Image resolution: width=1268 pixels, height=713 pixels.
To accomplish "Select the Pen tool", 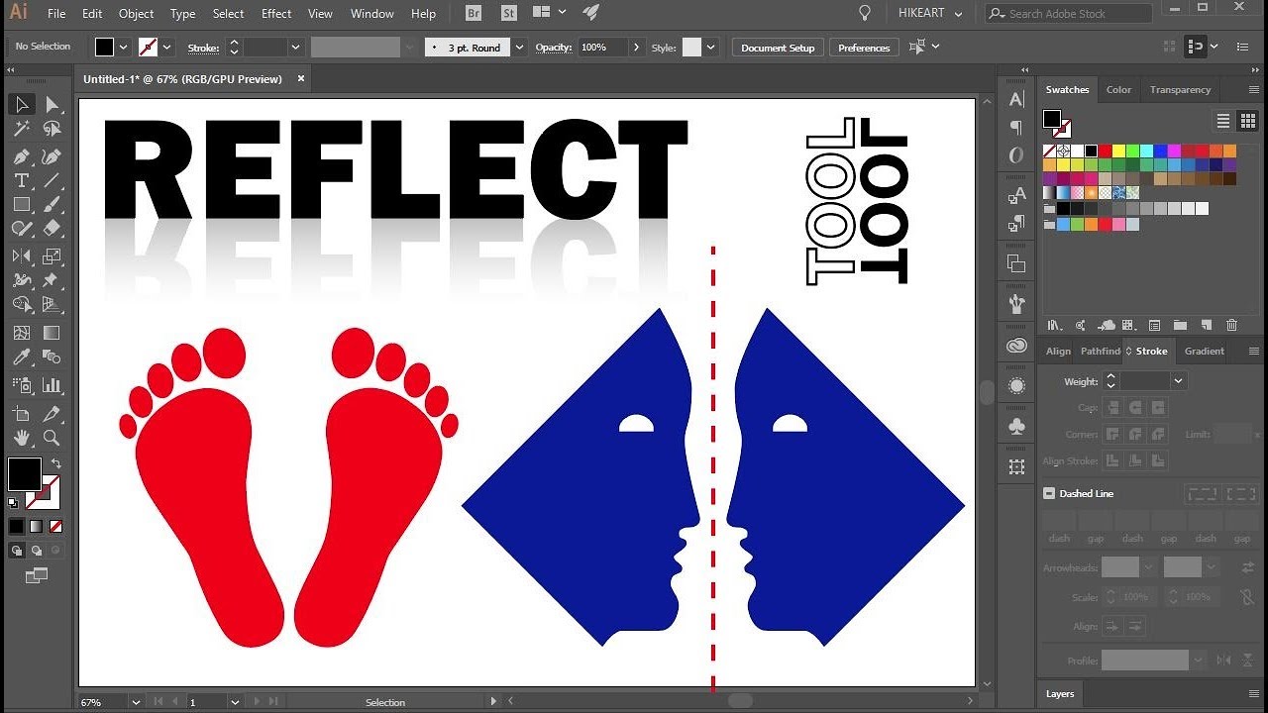I will tap(22, 155).
